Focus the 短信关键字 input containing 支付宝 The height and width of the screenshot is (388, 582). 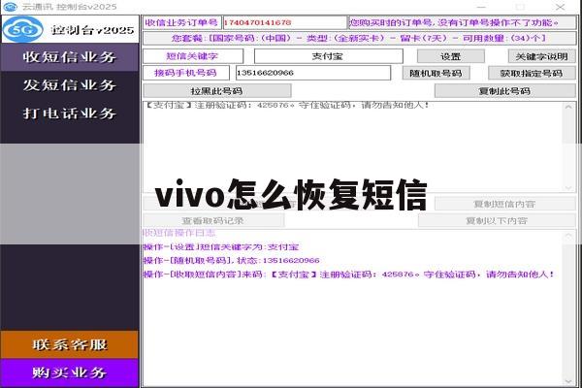328,56
